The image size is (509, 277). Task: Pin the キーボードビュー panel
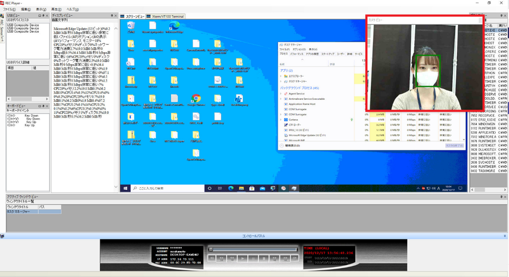[43, 106]
